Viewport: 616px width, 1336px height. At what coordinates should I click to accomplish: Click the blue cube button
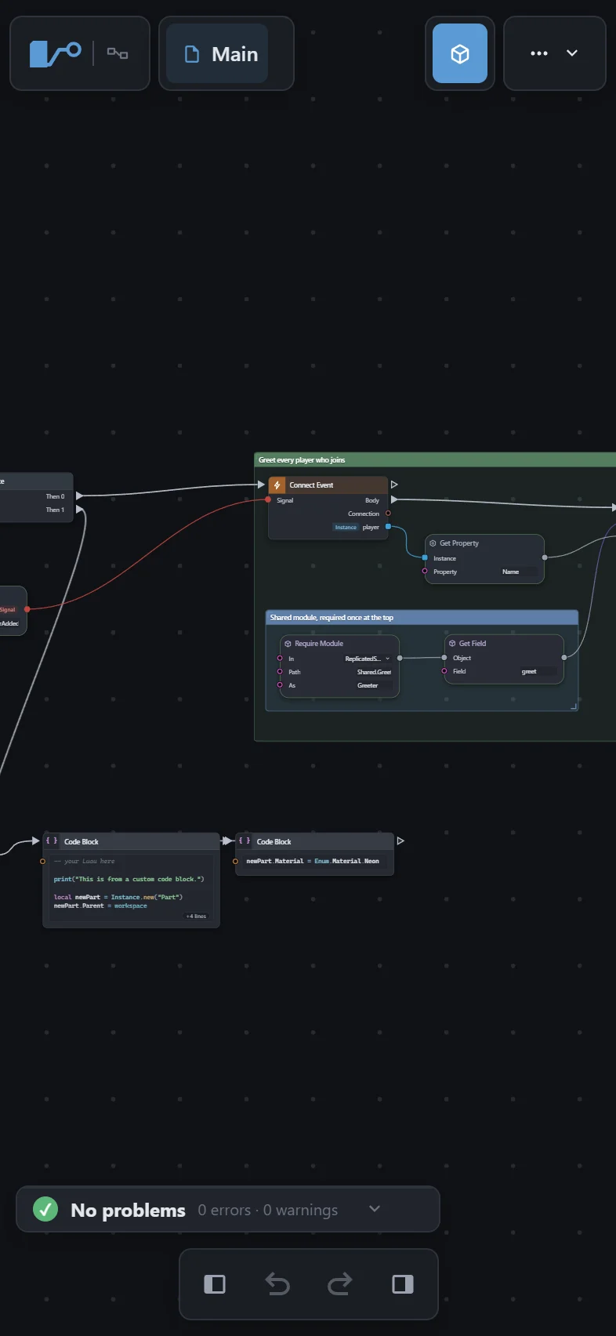pos(460,53)
